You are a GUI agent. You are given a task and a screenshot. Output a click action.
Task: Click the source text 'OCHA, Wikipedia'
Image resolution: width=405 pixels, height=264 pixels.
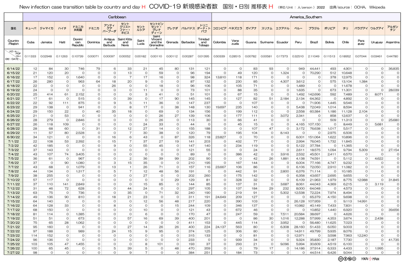point(369,7)
